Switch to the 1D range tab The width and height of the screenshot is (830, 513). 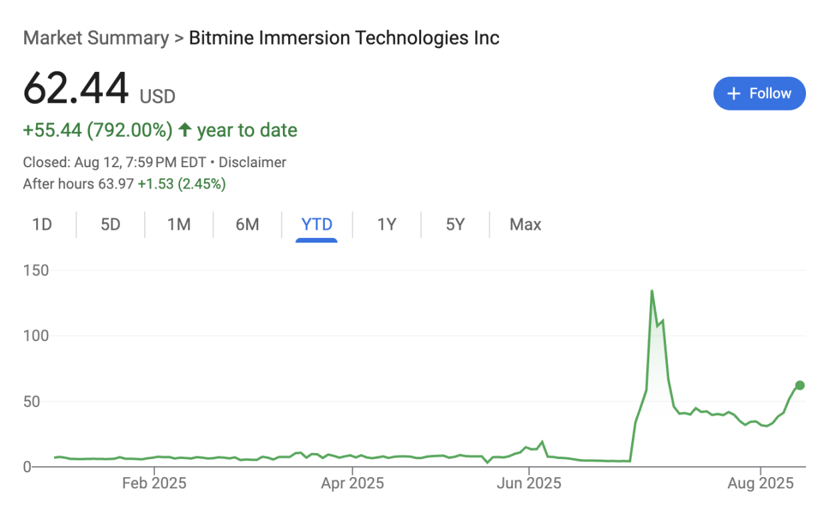(x=42, y=225)
